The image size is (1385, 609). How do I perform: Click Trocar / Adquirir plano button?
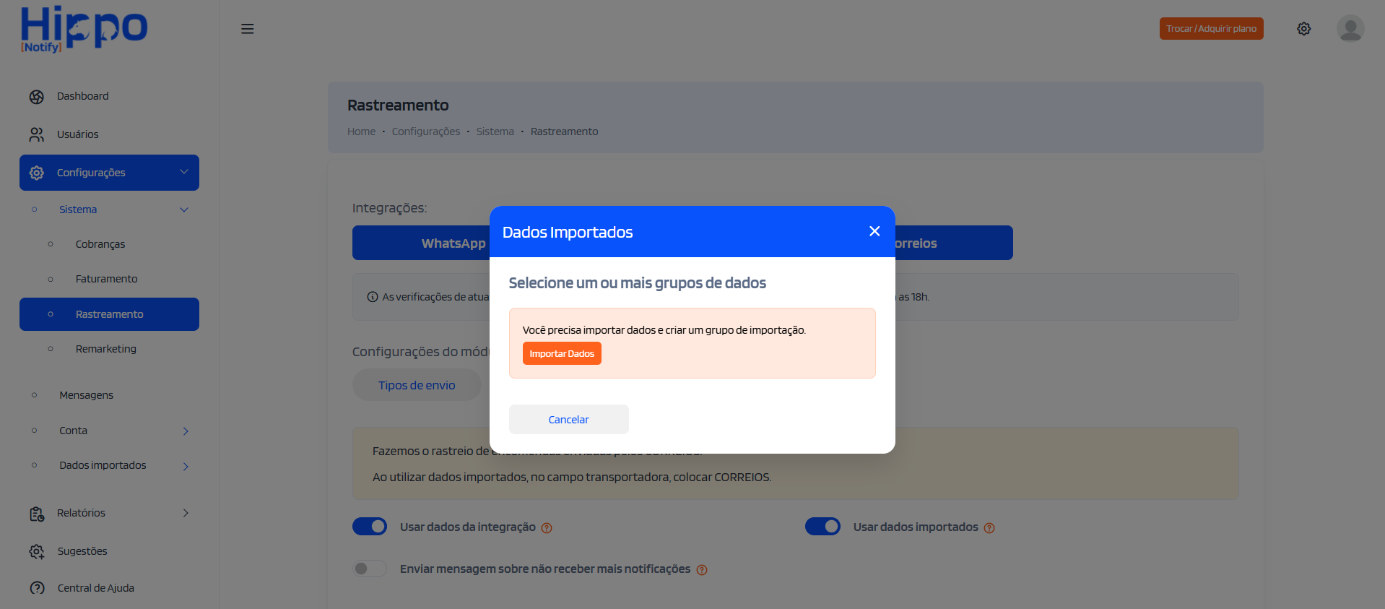point(1211,28)
